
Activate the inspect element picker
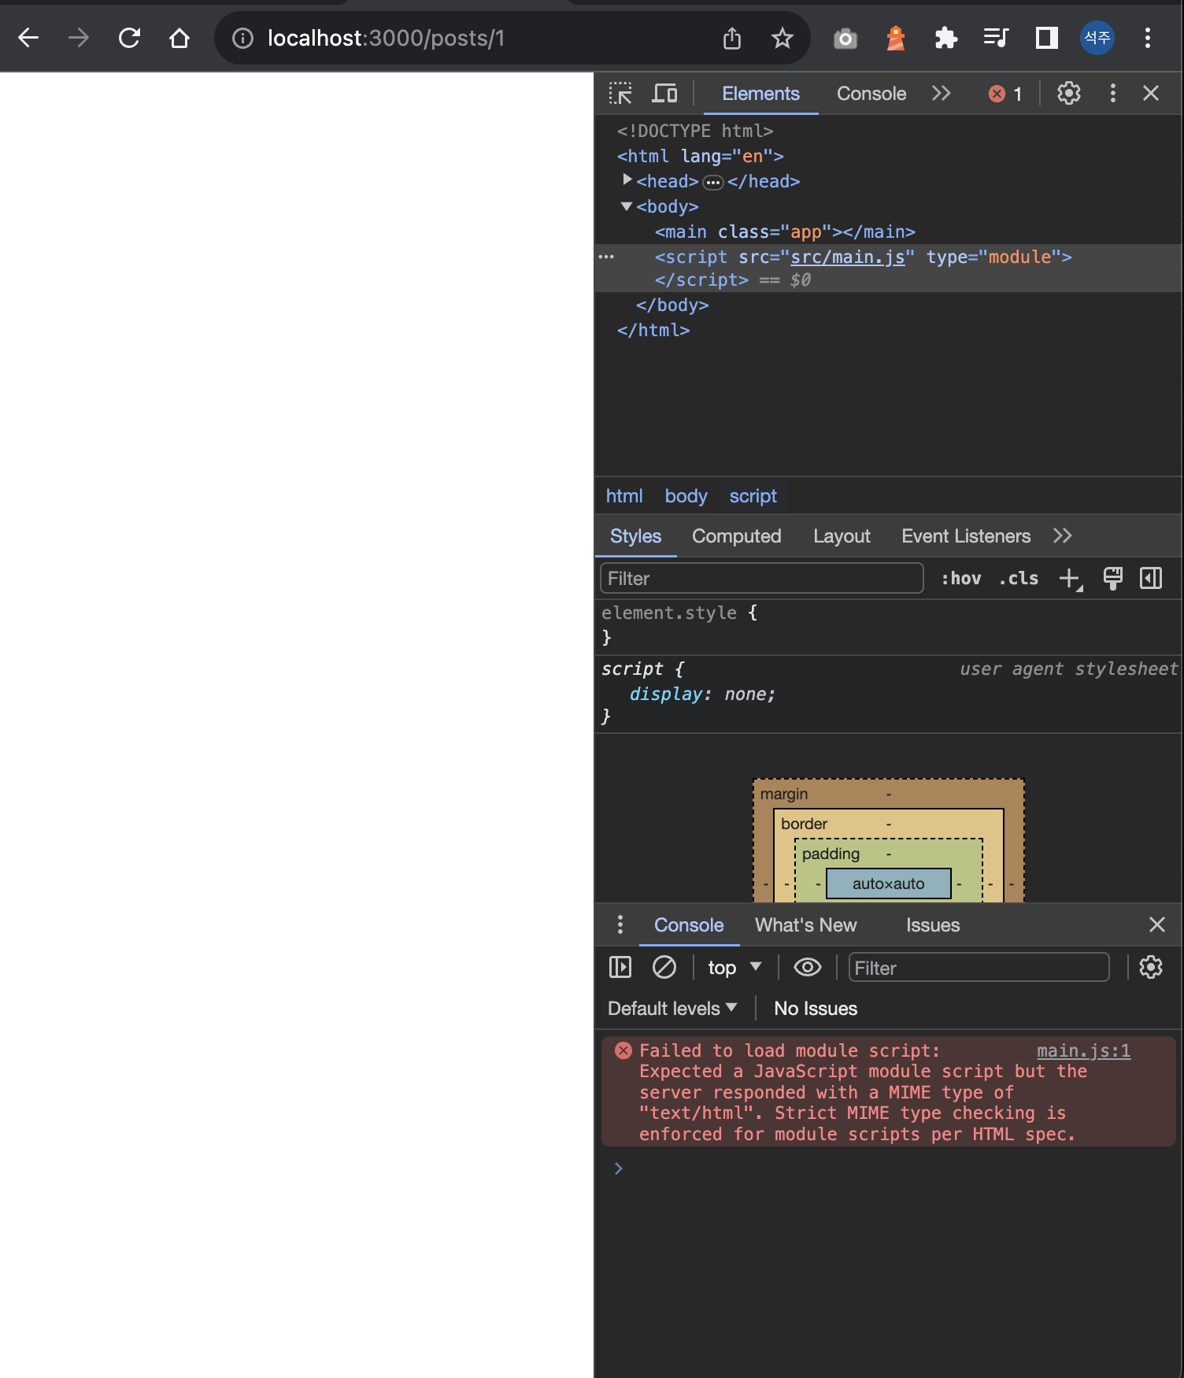click(620, 94)
